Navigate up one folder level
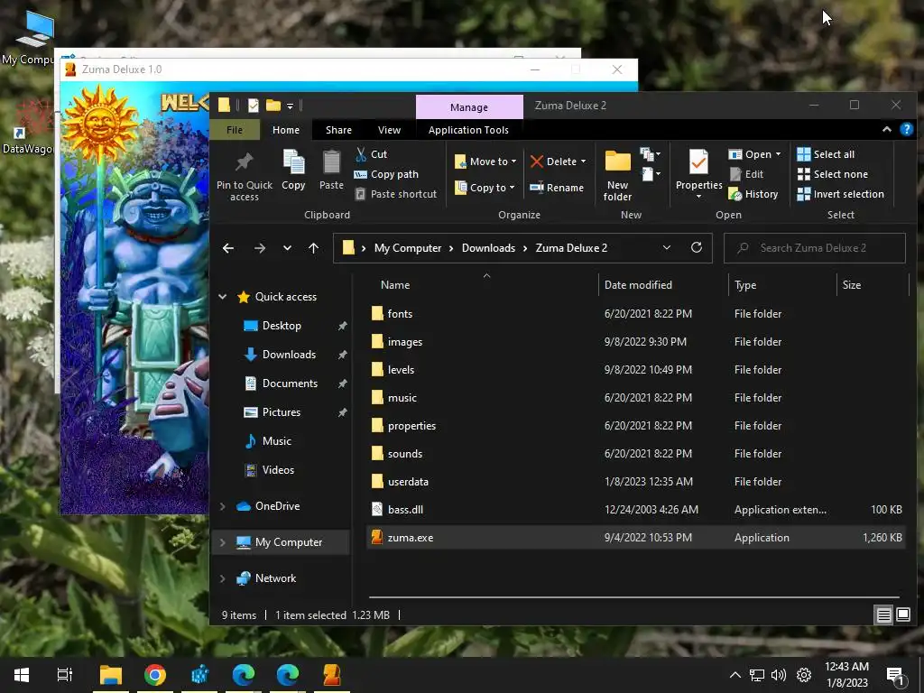Screen dimensions: 924x693 pyautogui.click(x=313, y=248)
